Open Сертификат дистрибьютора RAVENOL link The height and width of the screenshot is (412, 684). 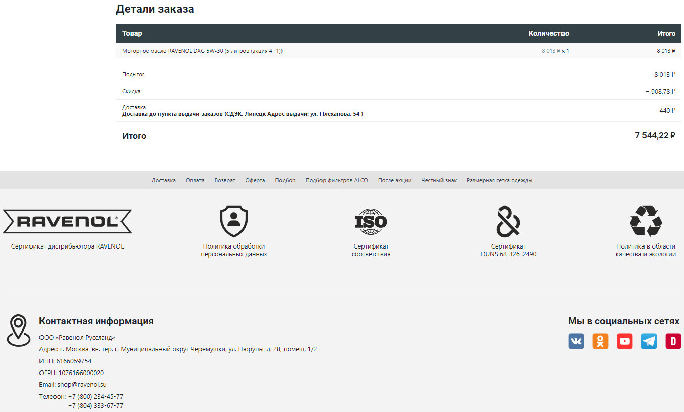click(67, 246)
